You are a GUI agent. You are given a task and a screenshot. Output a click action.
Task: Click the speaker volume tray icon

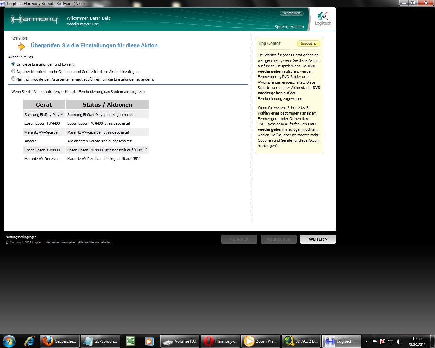(x=399, y=342)
